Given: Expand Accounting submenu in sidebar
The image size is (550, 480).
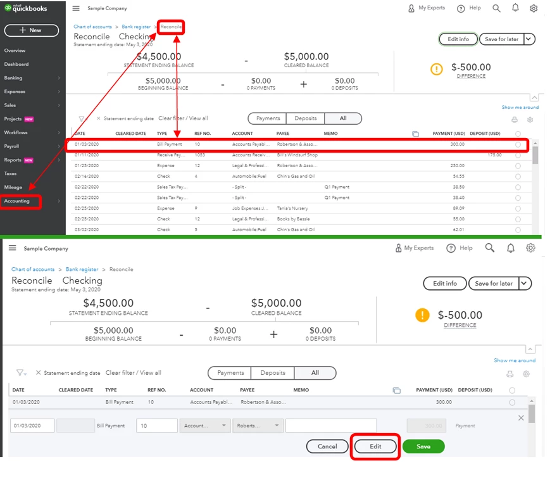Looking at the screenshot, I should pyautogui.click(x=59, y=201).
